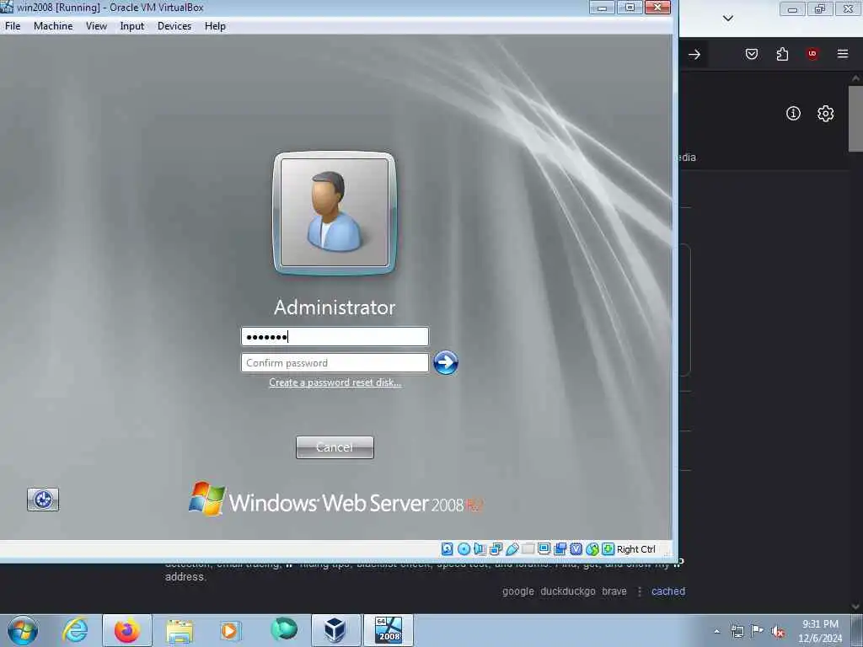This screenshot has height=647, width=863.
Task: Click the duckduckgo link in the Firefox result
Action: pos(568,591)
